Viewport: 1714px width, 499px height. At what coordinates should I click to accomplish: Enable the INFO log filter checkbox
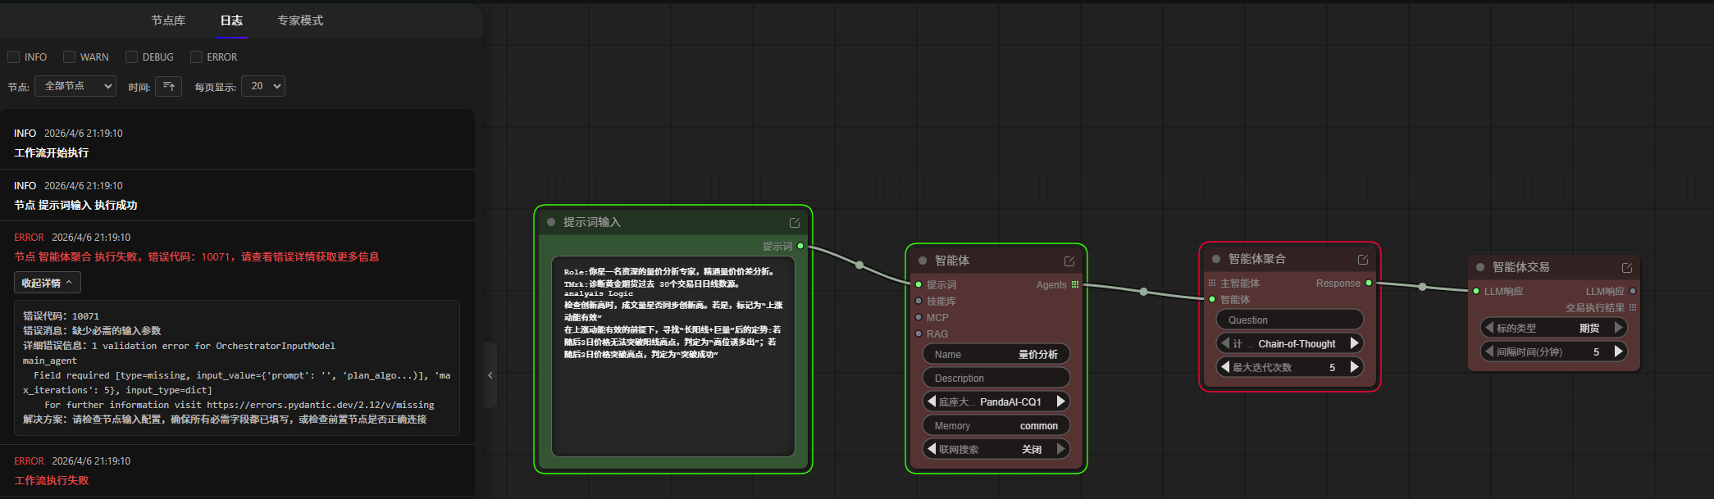coord(14,57)
